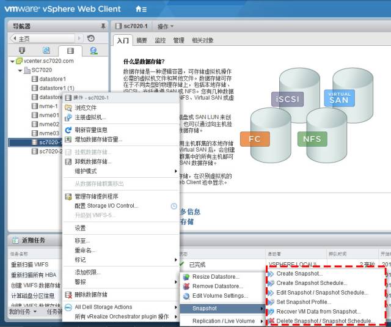The image size is (391, 327).
Task: Click the Resize Datastore icon
Action: tap(186, 277)
